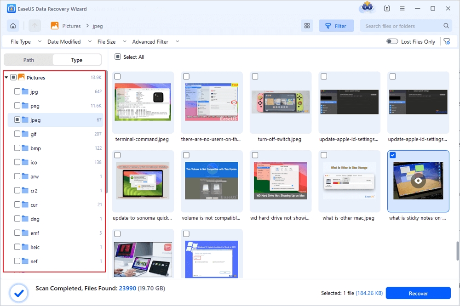Viewport: 460px width, 306px height.
Task: Click the clear filters funnel icon
Action: [x=446, y=41]
